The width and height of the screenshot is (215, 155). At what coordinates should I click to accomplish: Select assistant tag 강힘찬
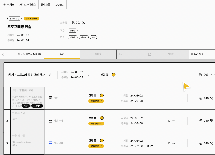point(72,37)
